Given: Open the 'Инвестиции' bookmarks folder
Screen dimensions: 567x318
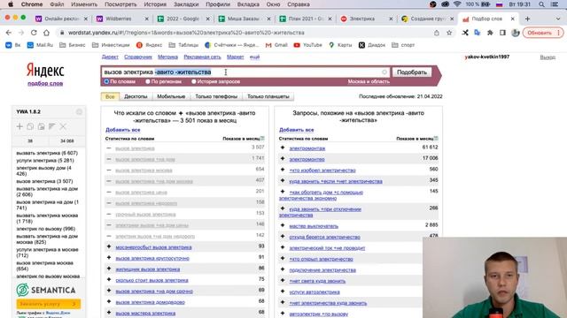Looking at the screenshot, I should (111, 45).
